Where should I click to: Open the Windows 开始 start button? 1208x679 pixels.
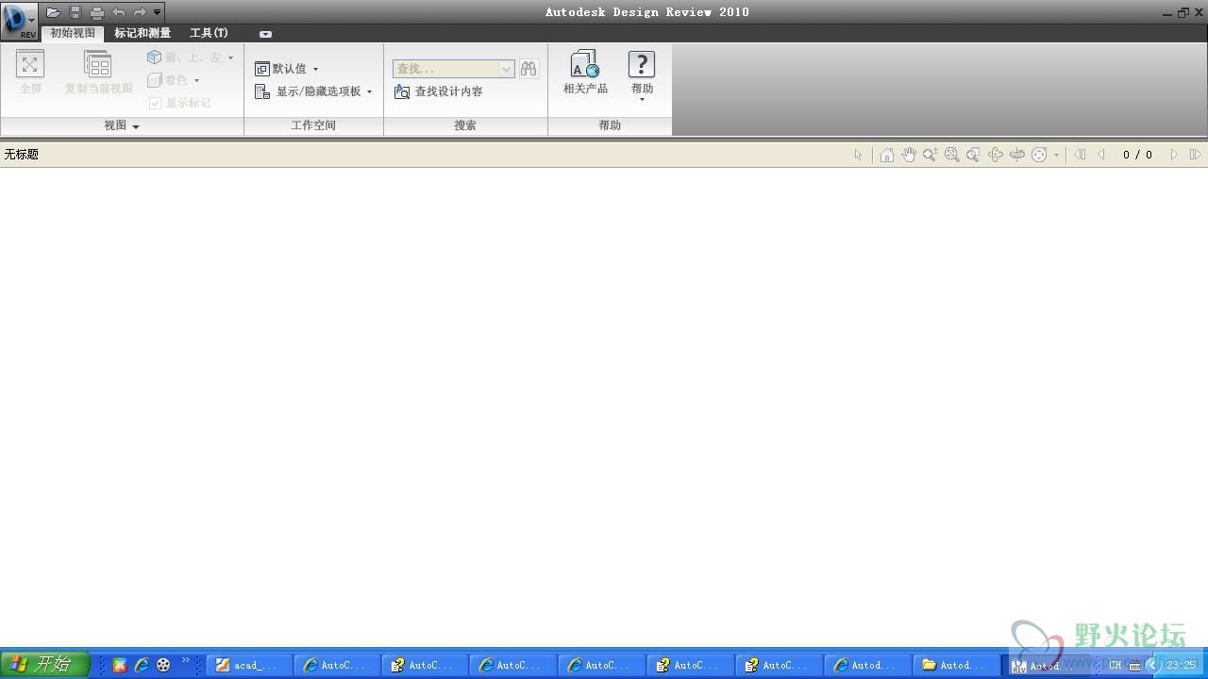tap(45, 665)
